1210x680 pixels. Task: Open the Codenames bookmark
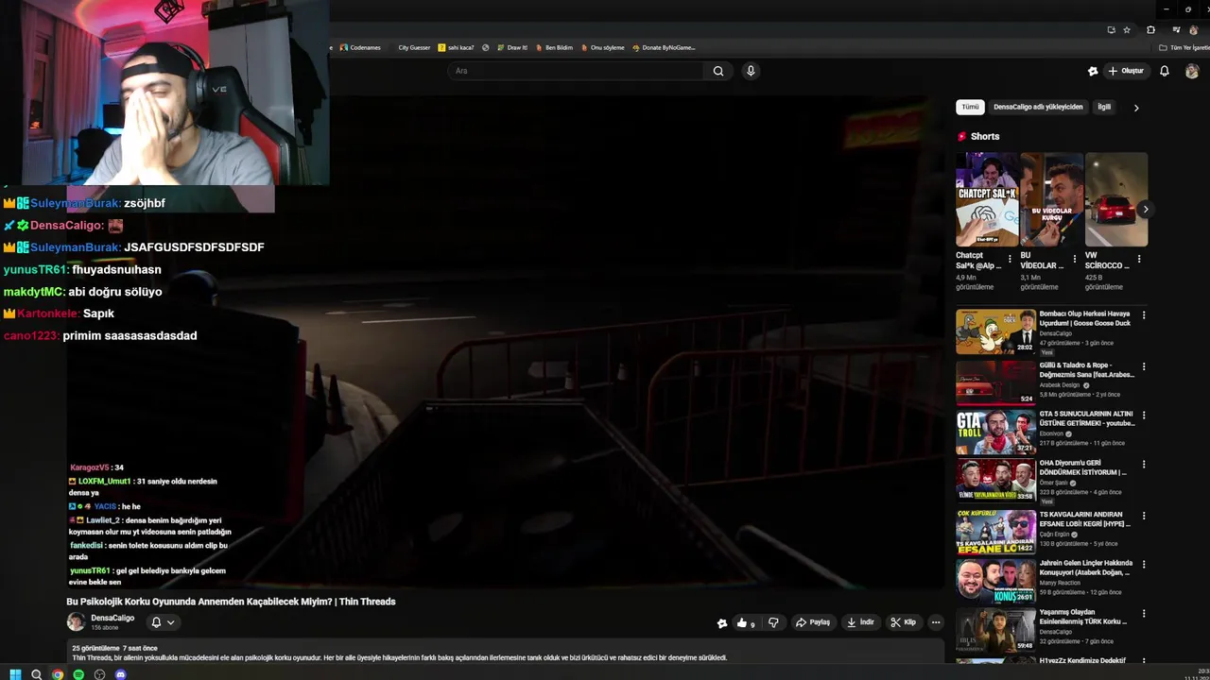click(360, 47)
